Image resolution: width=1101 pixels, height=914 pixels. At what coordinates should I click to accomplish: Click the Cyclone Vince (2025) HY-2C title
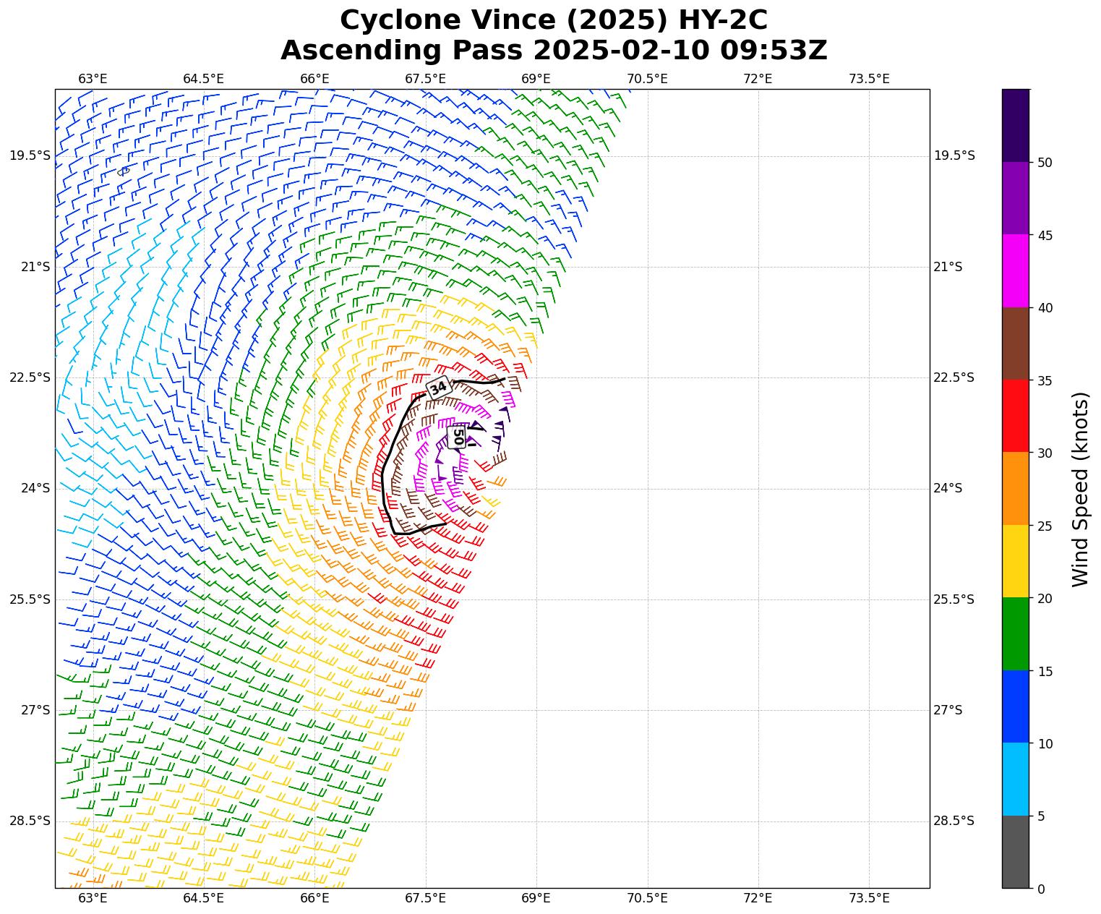click(554, 20)
